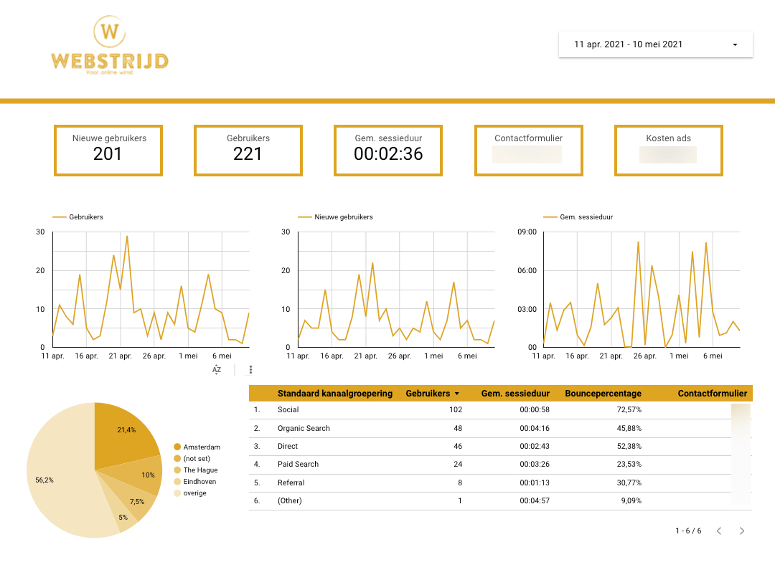775x580 pixels.
Task: Sort by Standaard kanaalgroepering column header
Action: [x=334, y=394]
